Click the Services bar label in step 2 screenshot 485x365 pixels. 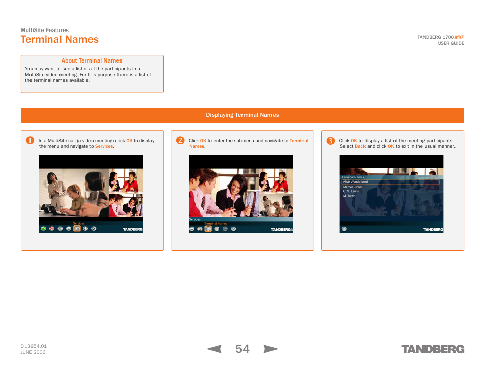point(195,219)
